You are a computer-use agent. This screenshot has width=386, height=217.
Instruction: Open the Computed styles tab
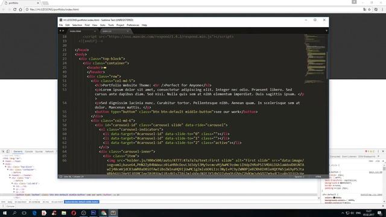(335, 157)
